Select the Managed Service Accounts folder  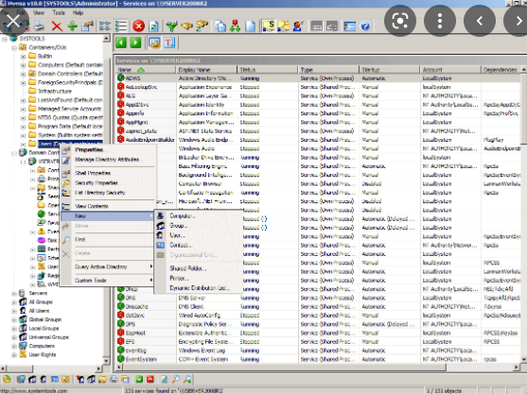pos(69,109)
